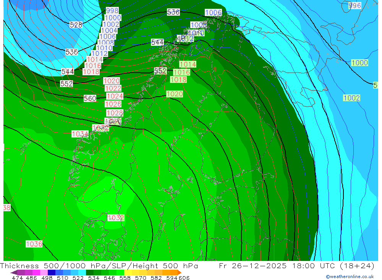Click legend value 522
This screenshot has width=382, height=280.
(78, 278)
